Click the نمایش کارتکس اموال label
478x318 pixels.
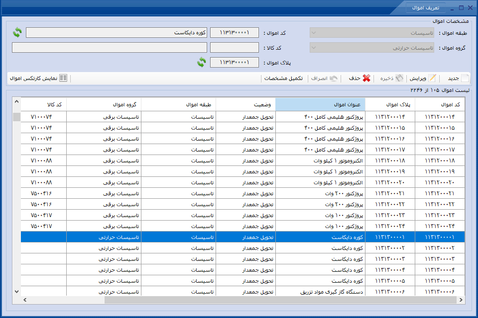pos(33,78)
